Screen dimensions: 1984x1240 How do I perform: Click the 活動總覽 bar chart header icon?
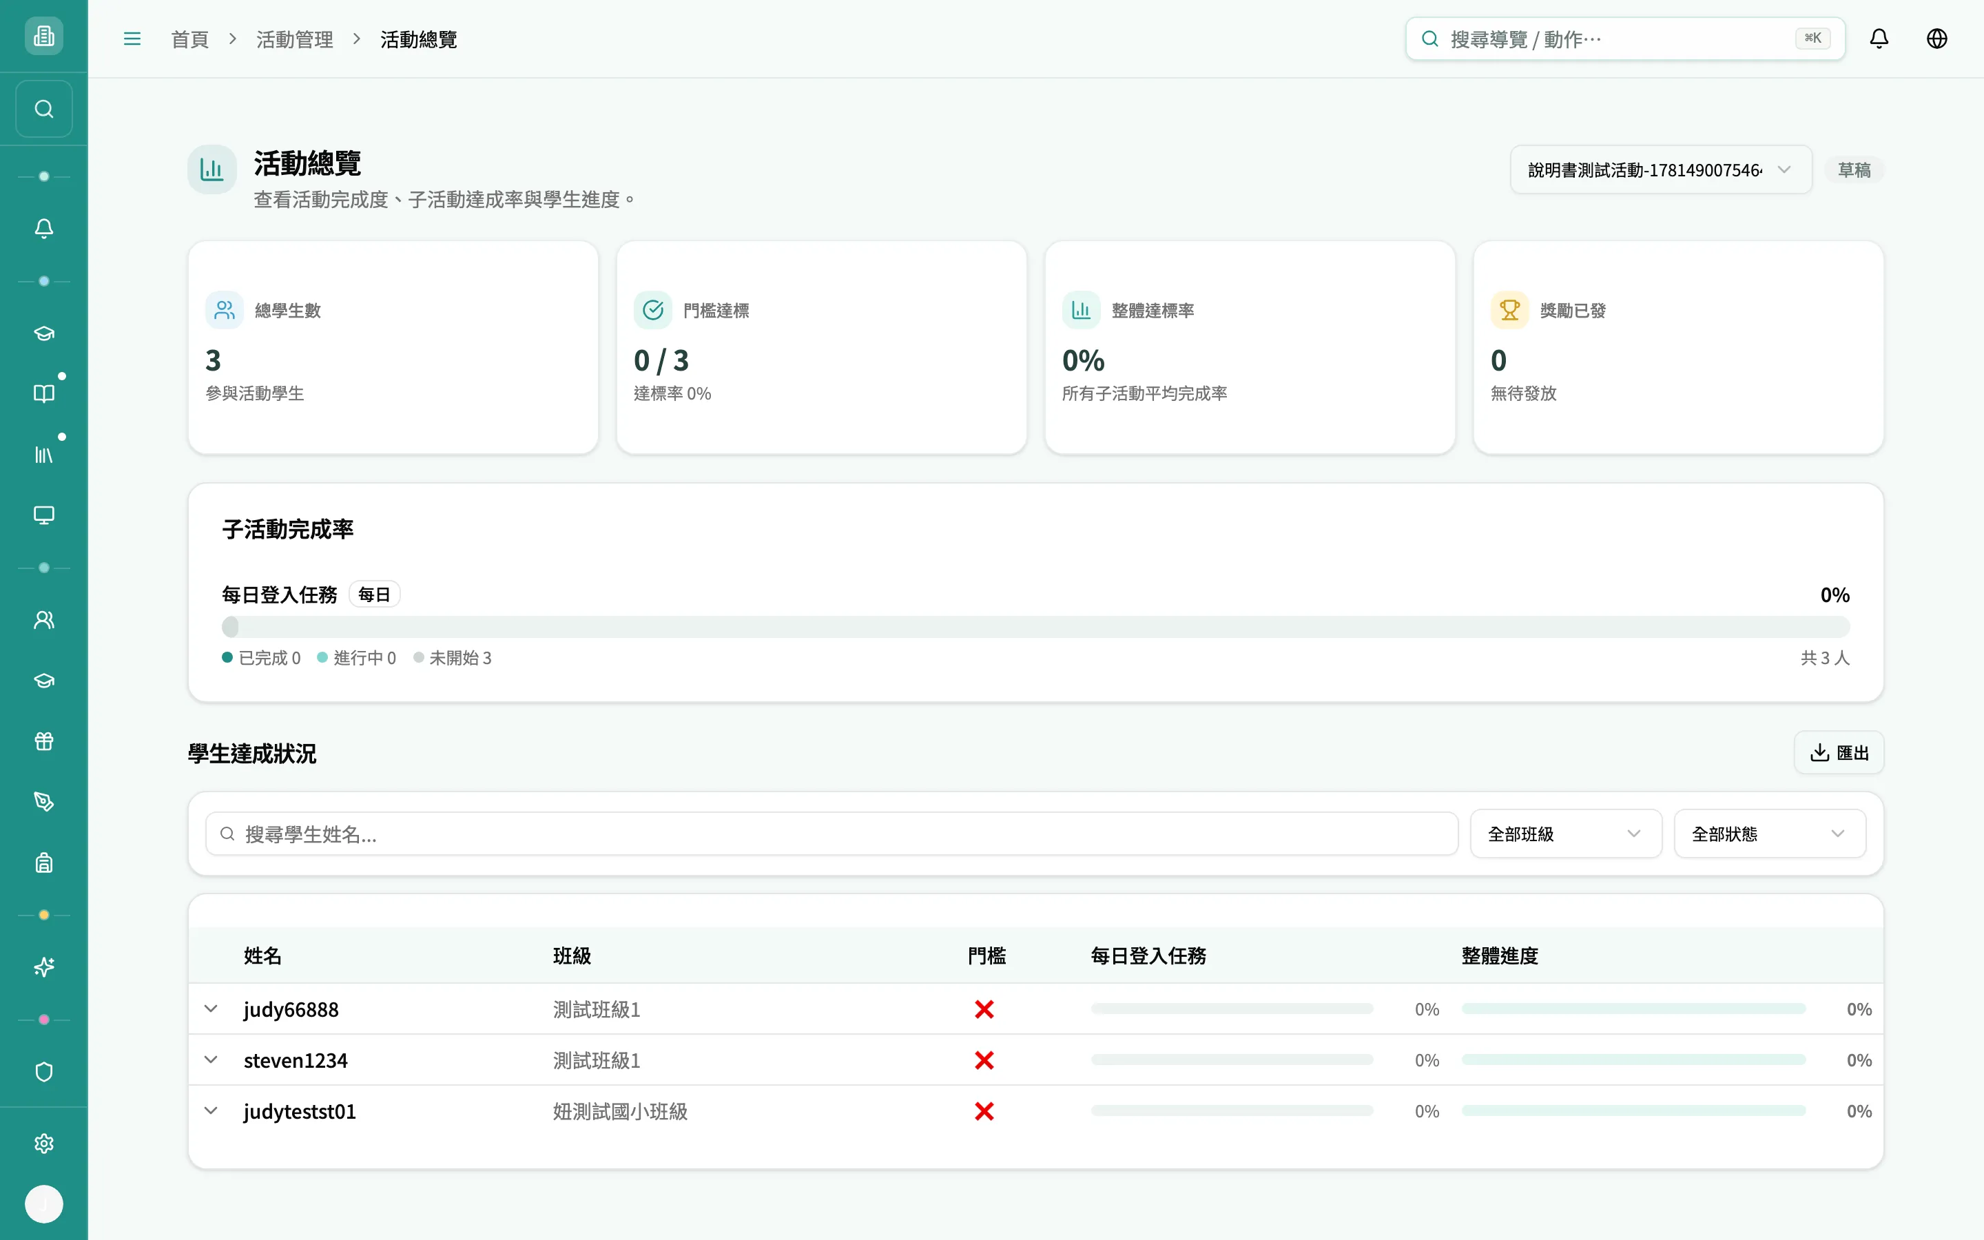click(x=212, y=169)
